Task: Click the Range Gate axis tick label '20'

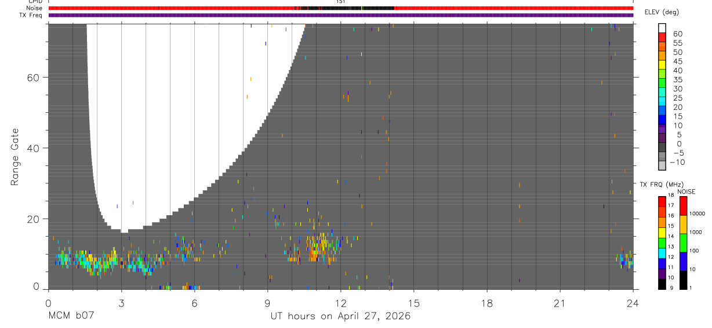Action: [32, 219]
